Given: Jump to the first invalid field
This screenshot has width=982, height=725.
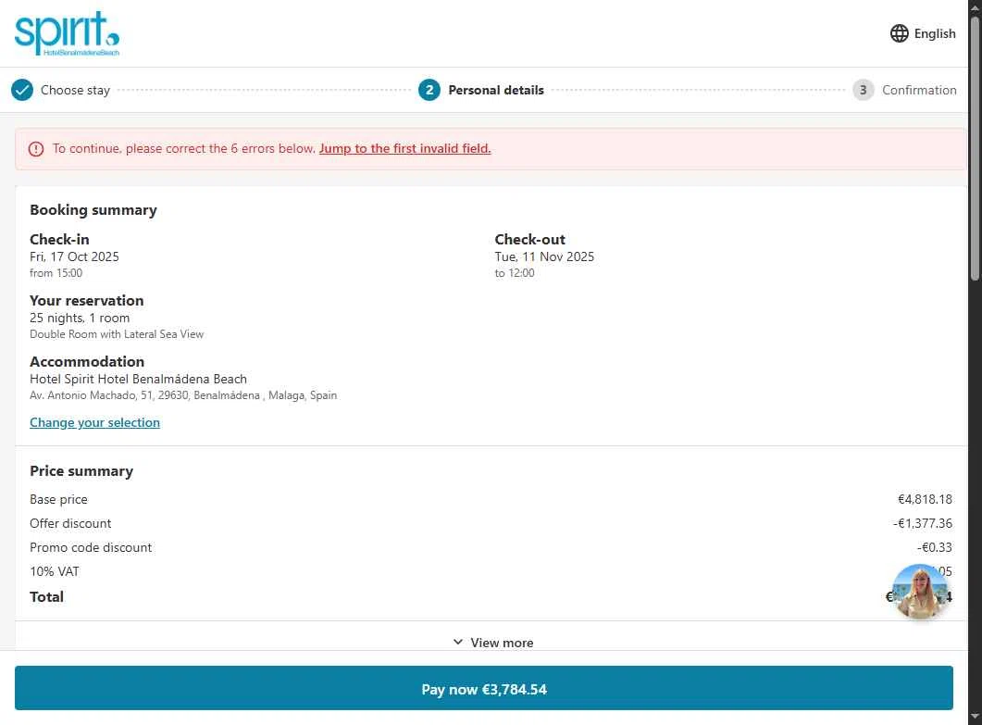Looking at the screenshot, I should (404, 148).
